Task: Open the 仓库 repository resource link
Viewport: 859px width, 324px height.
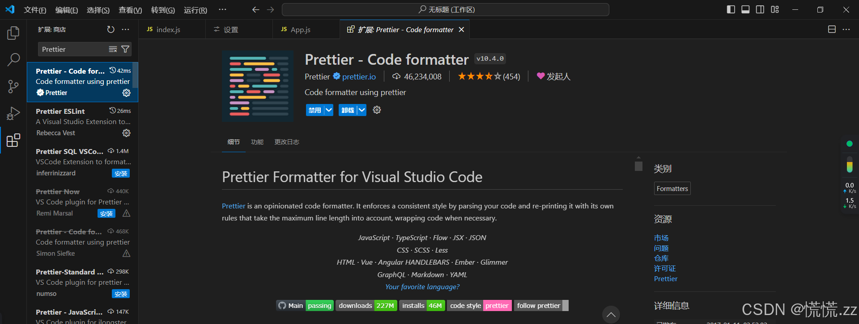Action: [x=661, y=258]
